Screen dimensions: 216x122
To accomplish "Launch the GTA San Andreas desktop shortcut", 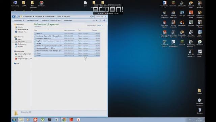I will pos(173,24).
